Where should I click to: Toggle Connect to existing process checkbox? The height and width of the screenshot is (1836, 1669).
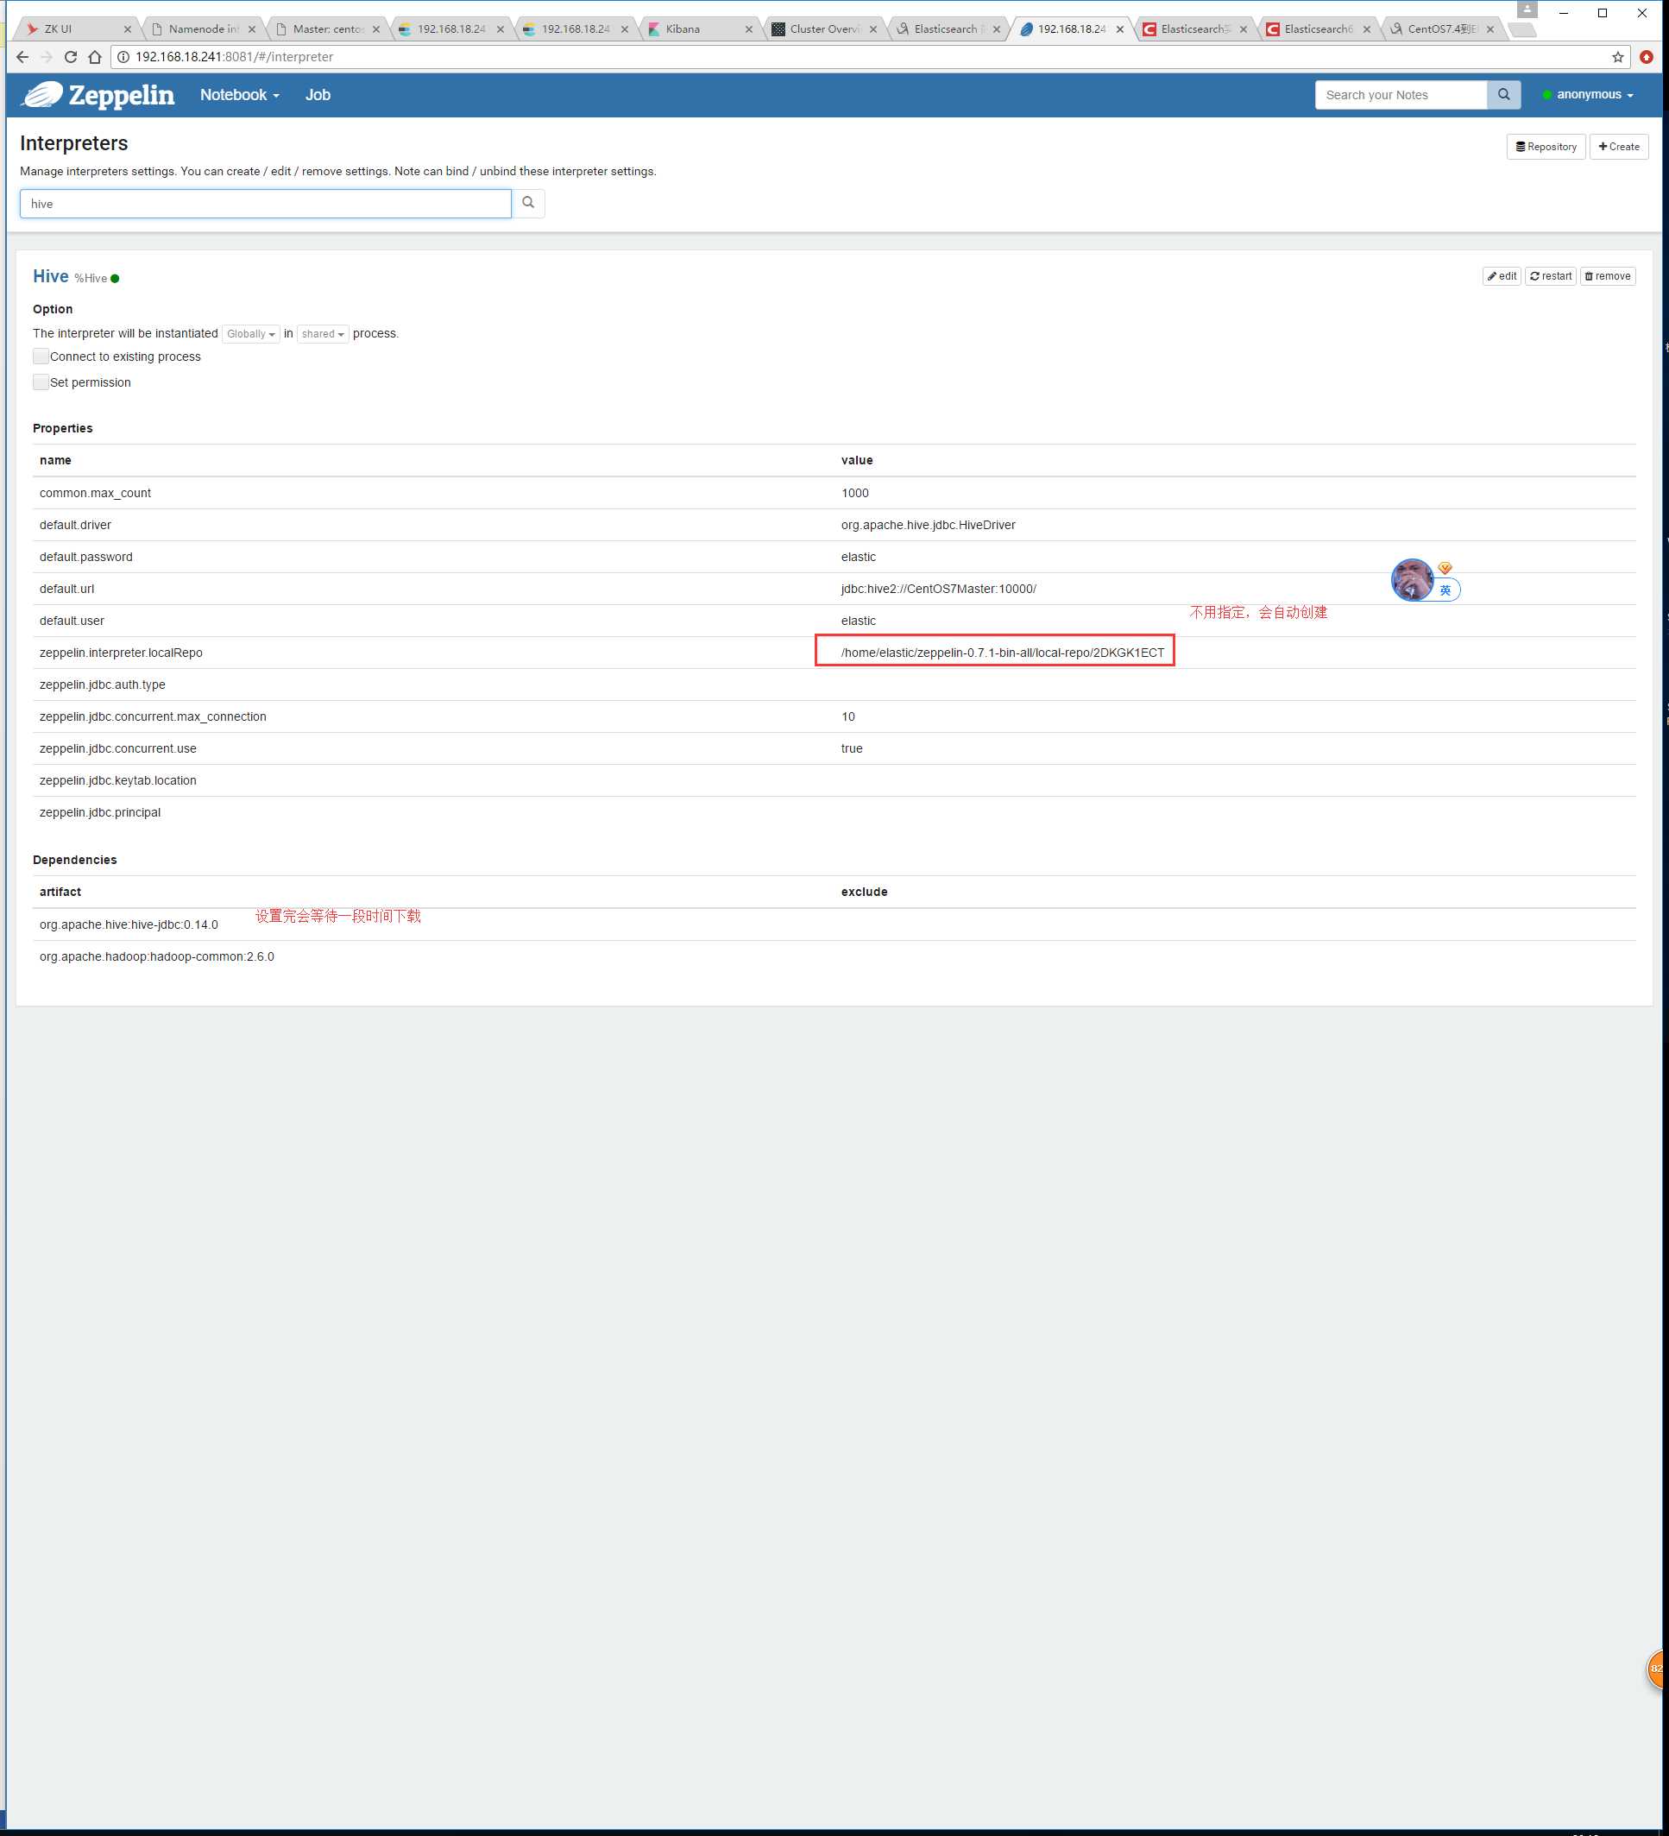click(x=41, y=356)
